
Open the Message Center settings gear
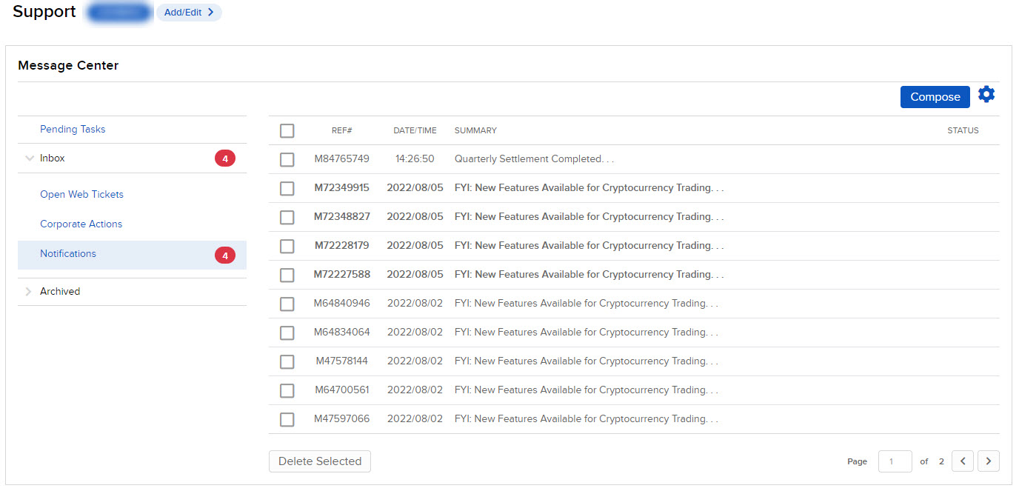click(986, 94)
